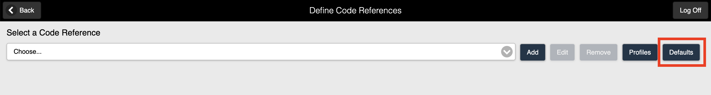Image resolution: width=711 pixels, height=95 pixels.
Task: Click the Log Off text in the header
Action: pos(690,10)
